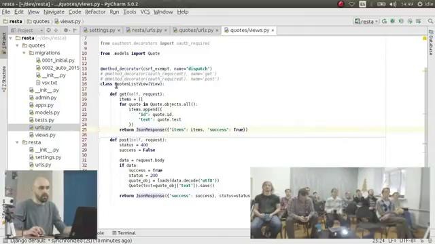Click the LF line separator in status bar

(391, 241)
